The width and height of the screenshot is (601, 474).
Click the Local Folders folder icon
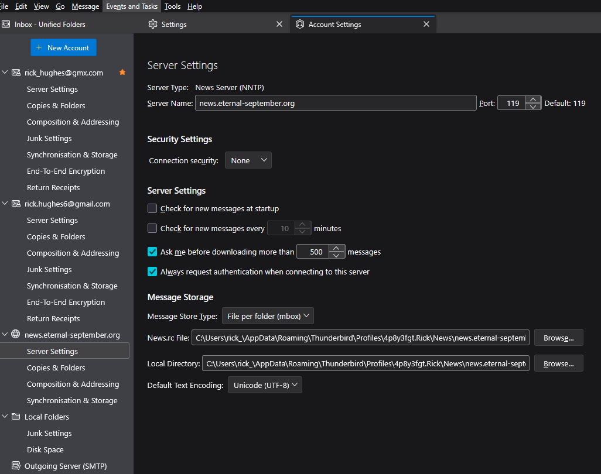(16, 417)
